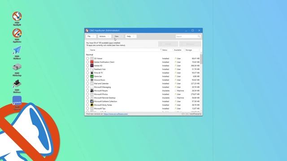Viewport: 287px width, 161px height.
Task: Select the Microsoft Messaging checkbox
Action: (87, 87)
